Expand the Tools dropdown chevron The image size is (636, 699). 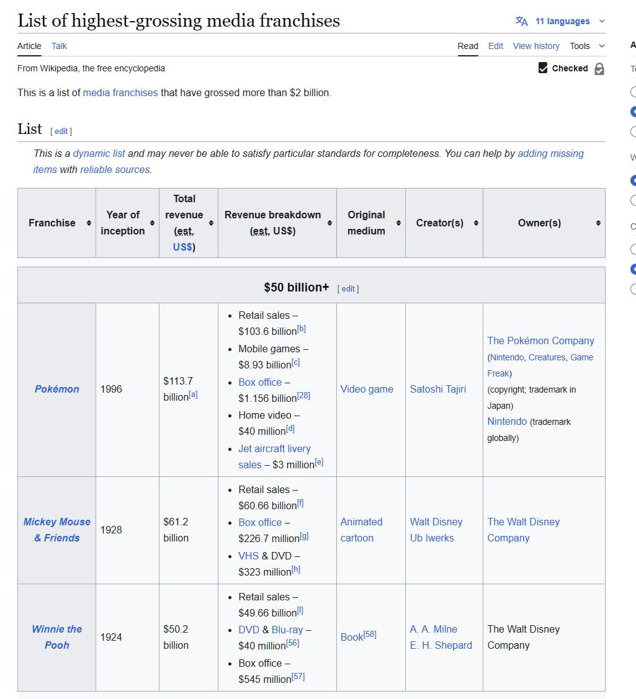tap(602, 46)
